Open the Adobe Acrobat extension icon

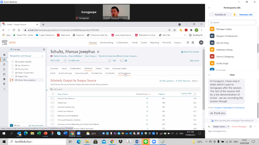(186, 30)
